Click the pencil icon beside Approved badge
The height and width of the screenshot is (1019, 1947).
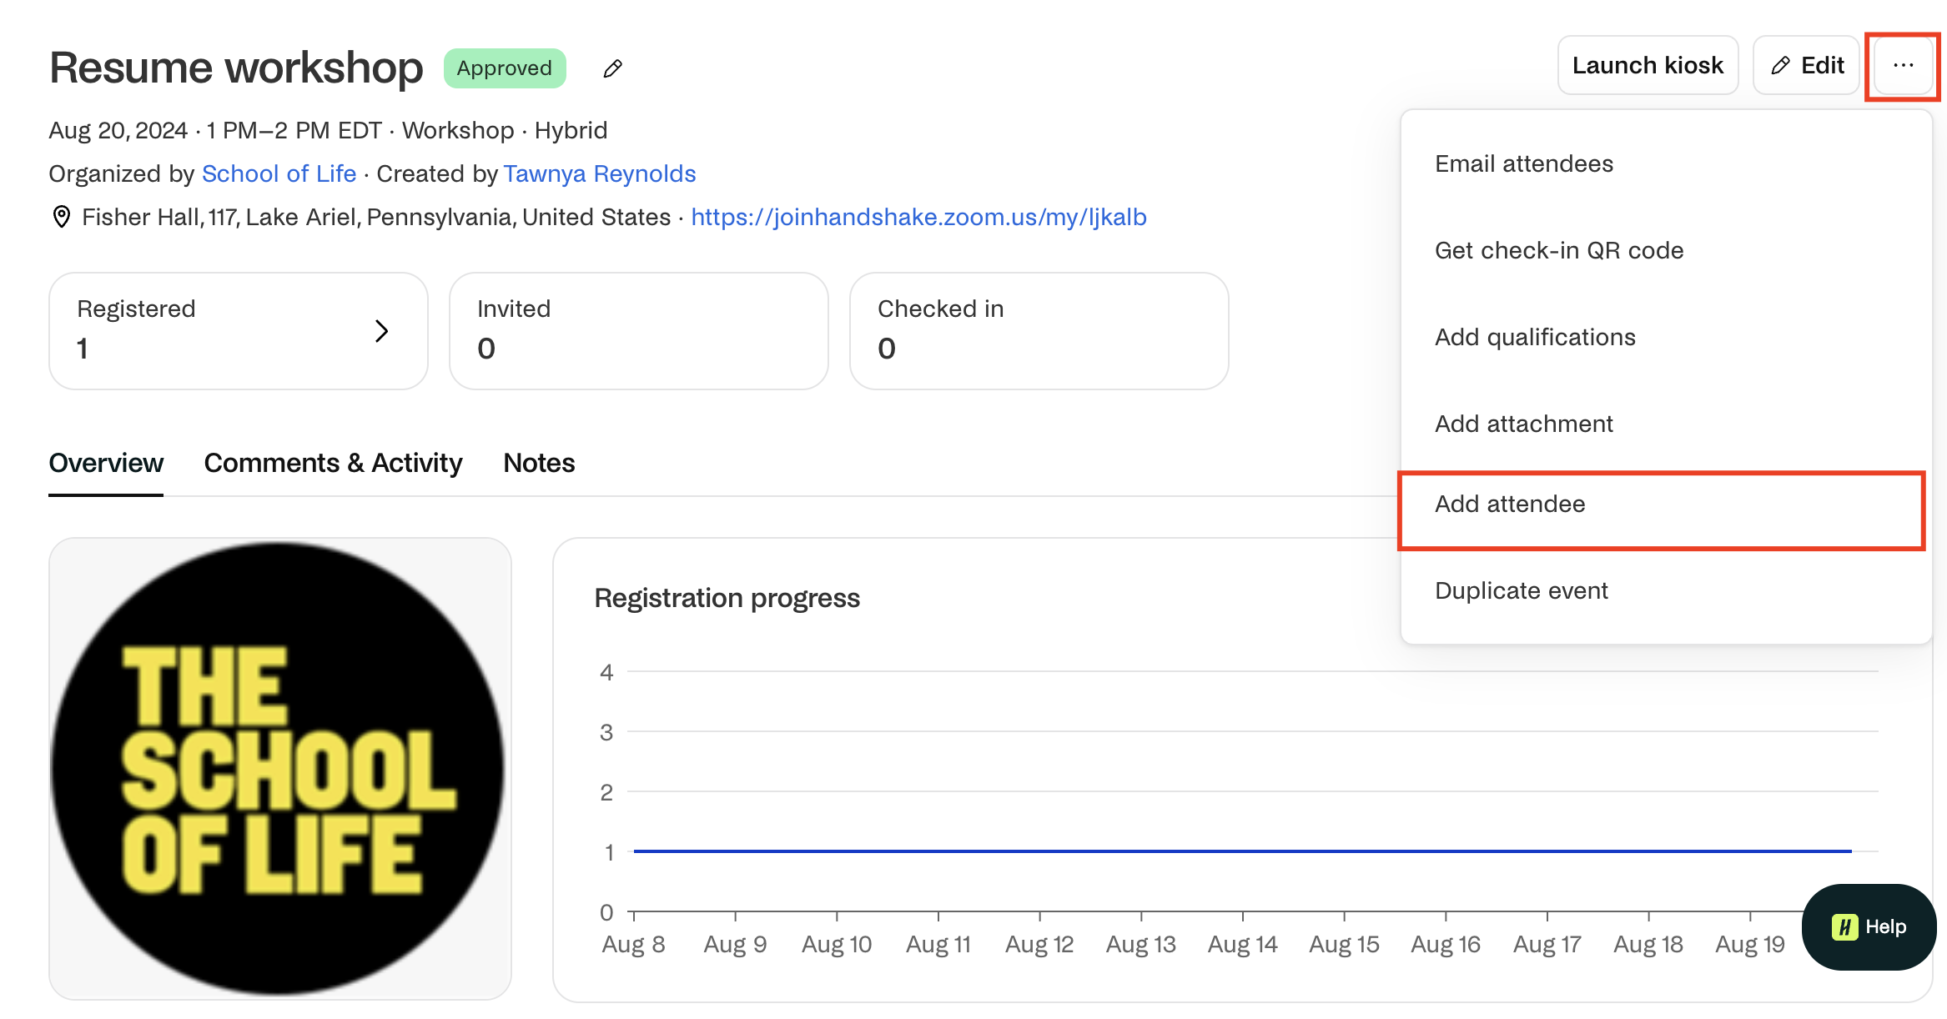point(613,68)
